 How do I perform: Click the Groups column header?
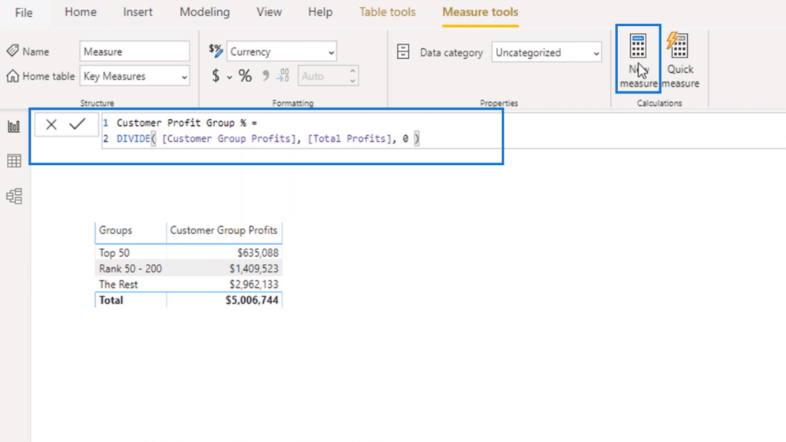click(115, 230)
